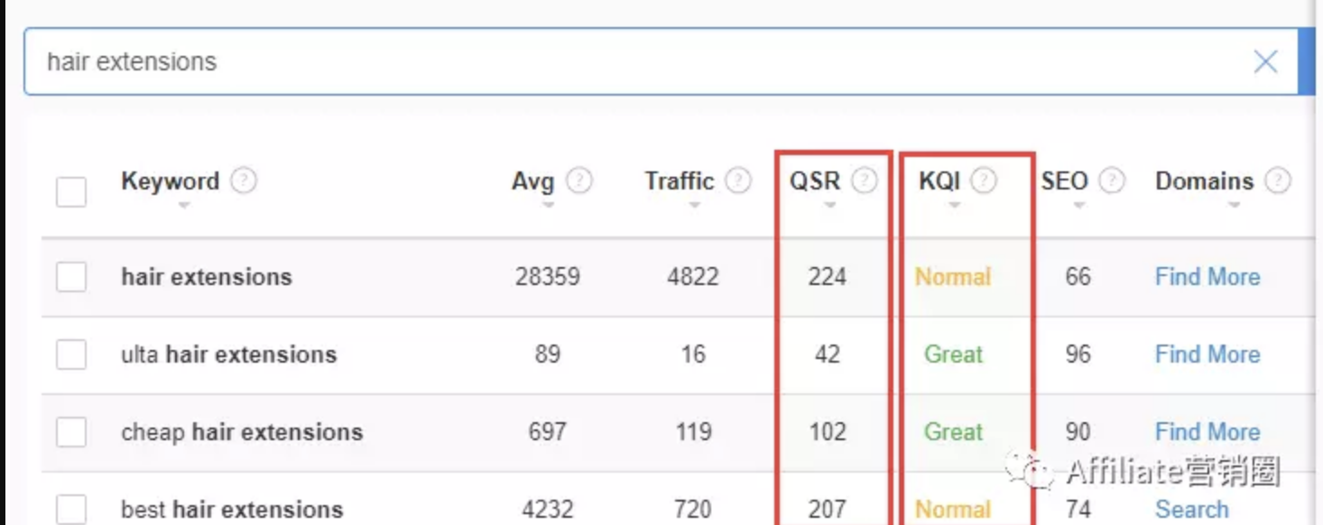Check the box for cheap hair extensions
Screen dimensions: 1323x525
click(71, 432)
